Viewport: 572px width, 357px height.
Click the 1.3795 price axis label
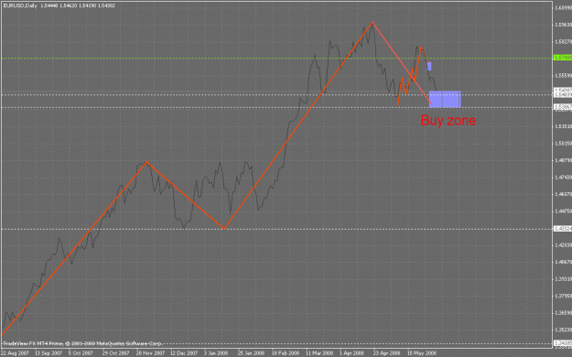pyautogui.click(x=563, y=296)
